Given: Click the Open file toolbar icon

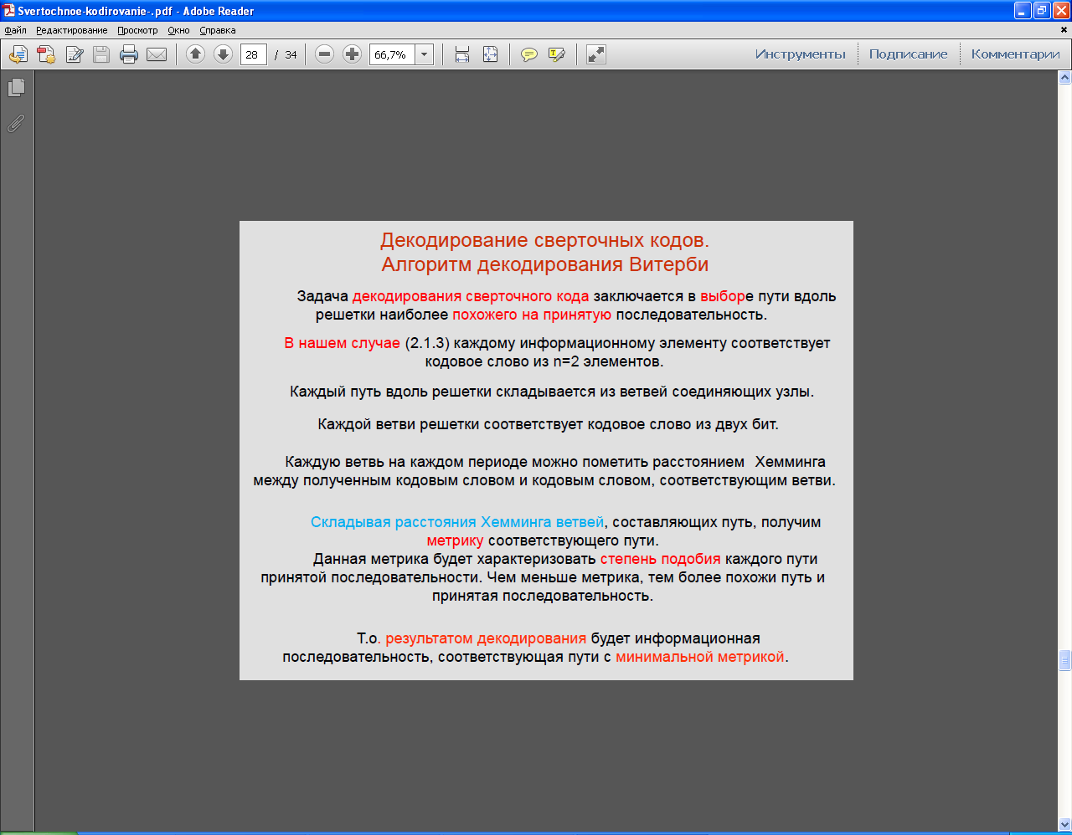Looking at the screenshot, I should pyautogui.click(x=18, y=54).
